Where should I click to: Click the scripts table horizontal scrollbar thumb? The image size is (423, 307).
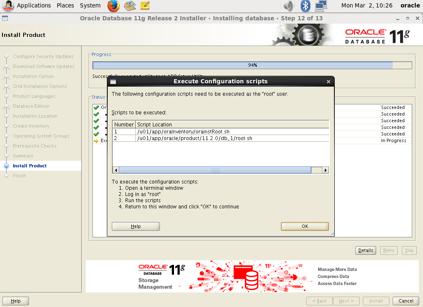pyautogui.click(x=215, y=170)
